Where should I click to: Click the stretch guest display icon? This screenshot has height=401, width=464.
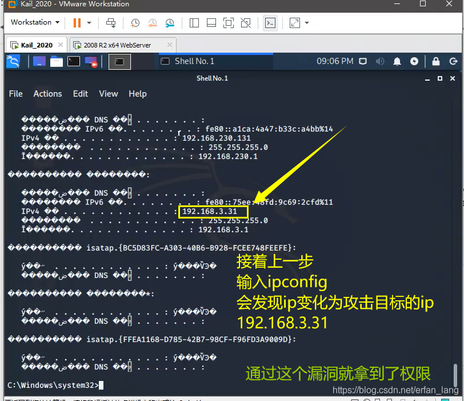(x=295, y=23)
